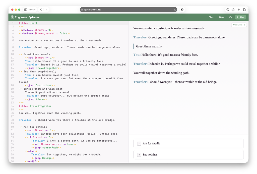
Task: Expand the $variables panel
Action: coord(239,25)
